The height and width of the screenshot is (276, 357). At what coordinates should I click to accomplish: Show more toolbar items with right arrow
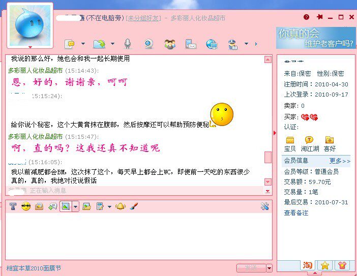coord(256,44)
